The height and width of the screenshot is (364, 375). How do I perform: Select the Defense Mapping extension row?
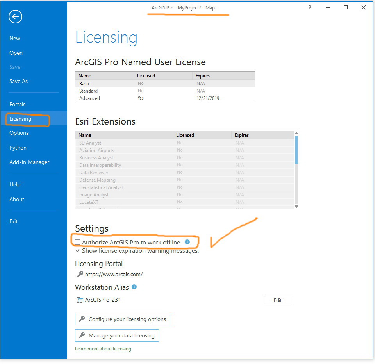click(x=185, y=180)
